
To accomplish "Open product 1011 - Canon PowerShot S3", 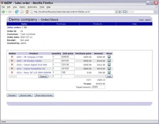I will [x=31, y=69].
